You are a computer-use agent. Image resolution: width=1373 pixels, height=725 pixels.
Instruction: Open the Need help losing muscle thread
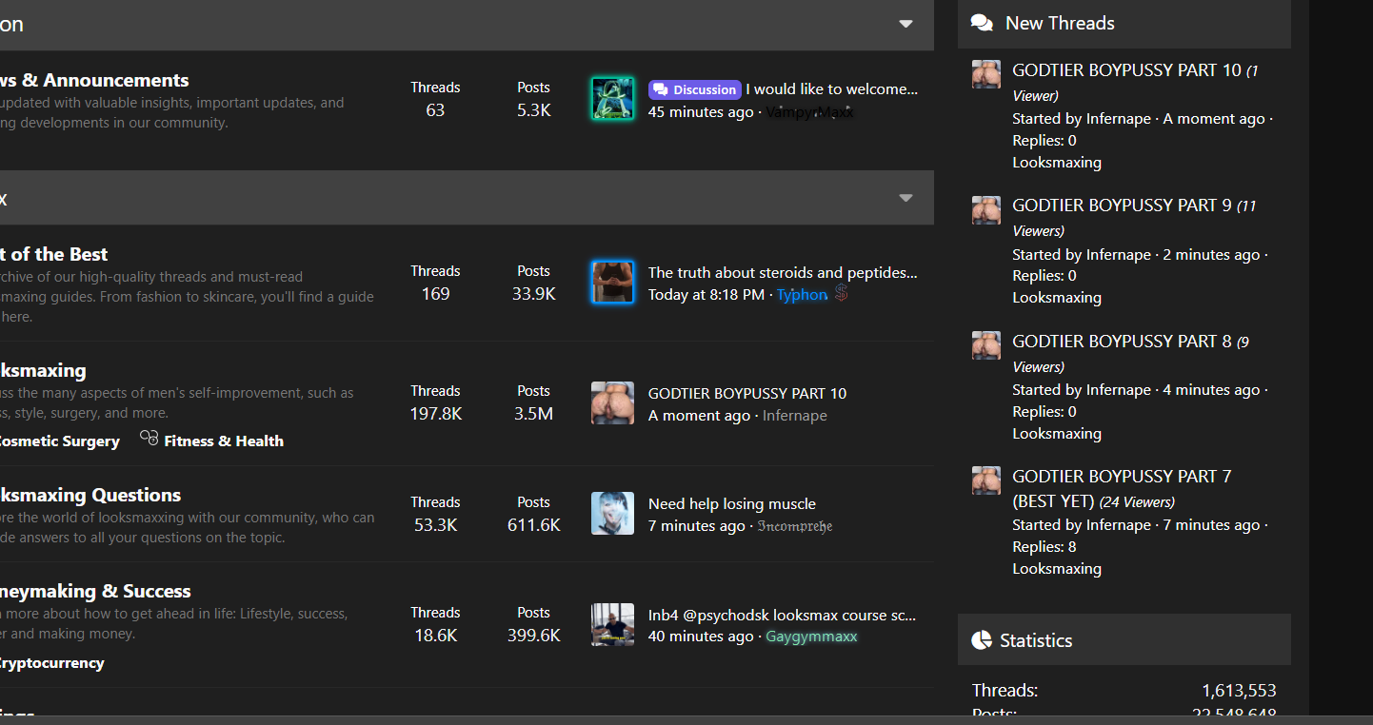click(x=731, y=503)
